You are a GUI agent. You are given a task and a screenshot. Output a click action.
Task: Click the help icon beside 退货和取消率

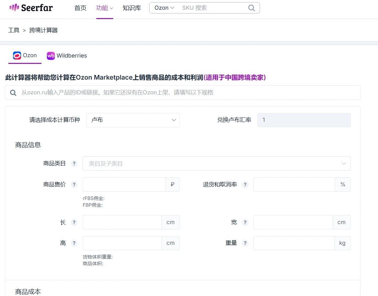pos(245,185)
